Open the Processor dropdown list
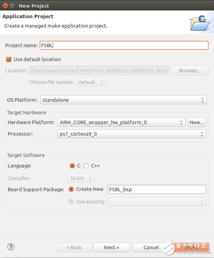Image resolution: width=214 pixels, height=258 pixels. point(131,134)
